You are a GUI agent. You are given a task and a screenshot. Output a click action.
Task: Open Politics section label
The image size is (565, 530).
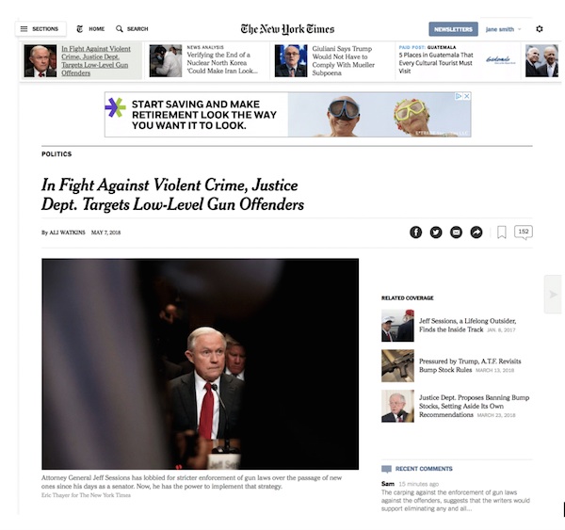point(56,153)
